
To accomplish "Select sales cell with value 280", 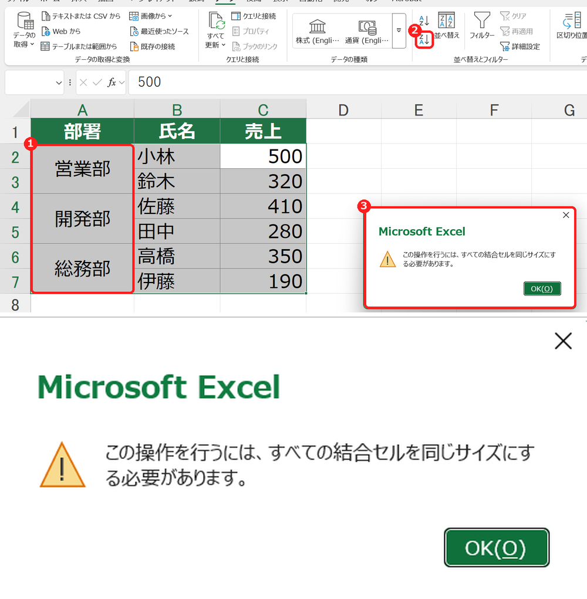I will pos(263,231).
